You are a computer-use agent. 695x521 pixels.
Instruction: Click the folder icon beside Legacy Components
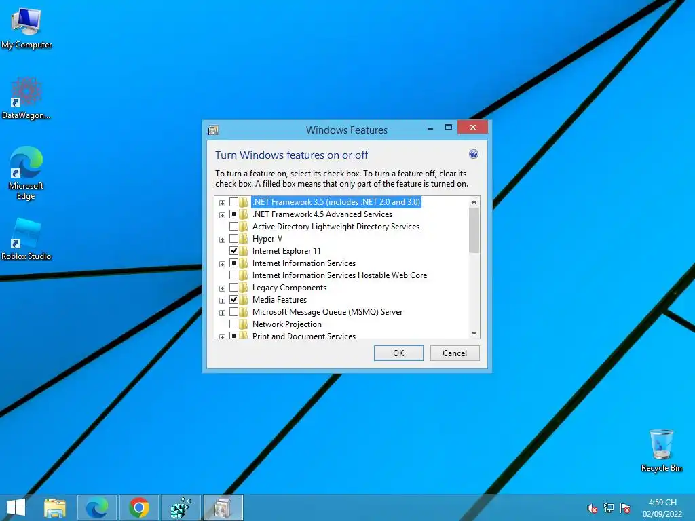coord(244,288)
